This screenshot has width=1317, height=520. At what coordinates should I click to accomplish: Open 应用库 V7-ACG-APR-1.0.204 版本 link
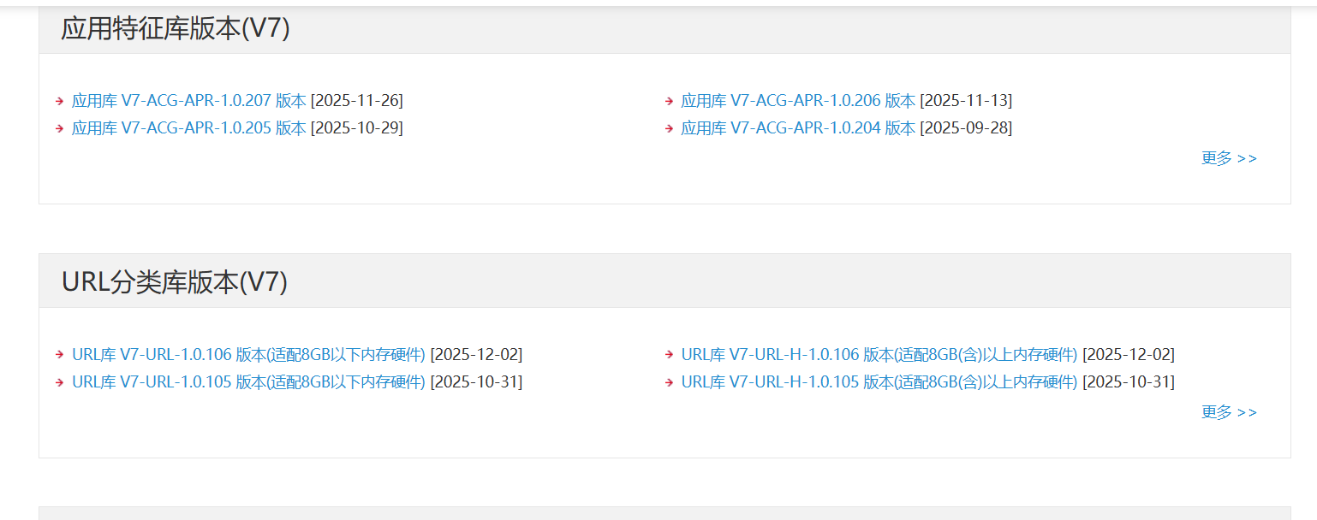click(x=797, y=128)
